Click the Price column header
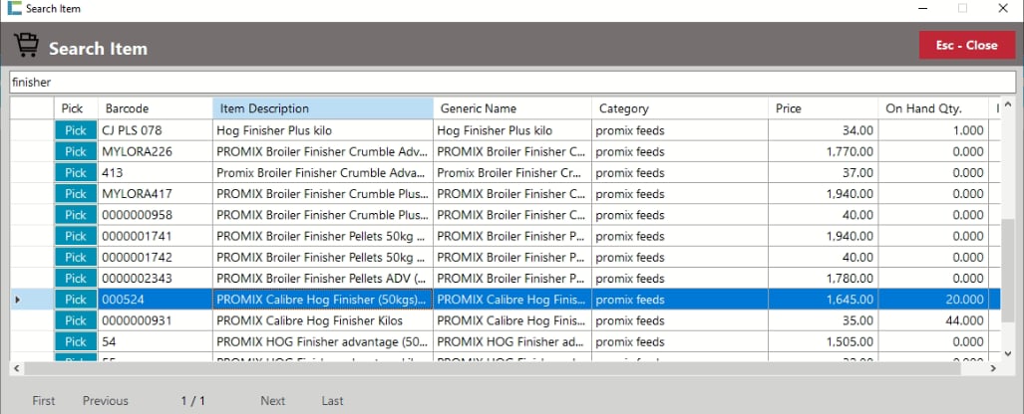Screen dimensions: 1024x414 [823, 108]
